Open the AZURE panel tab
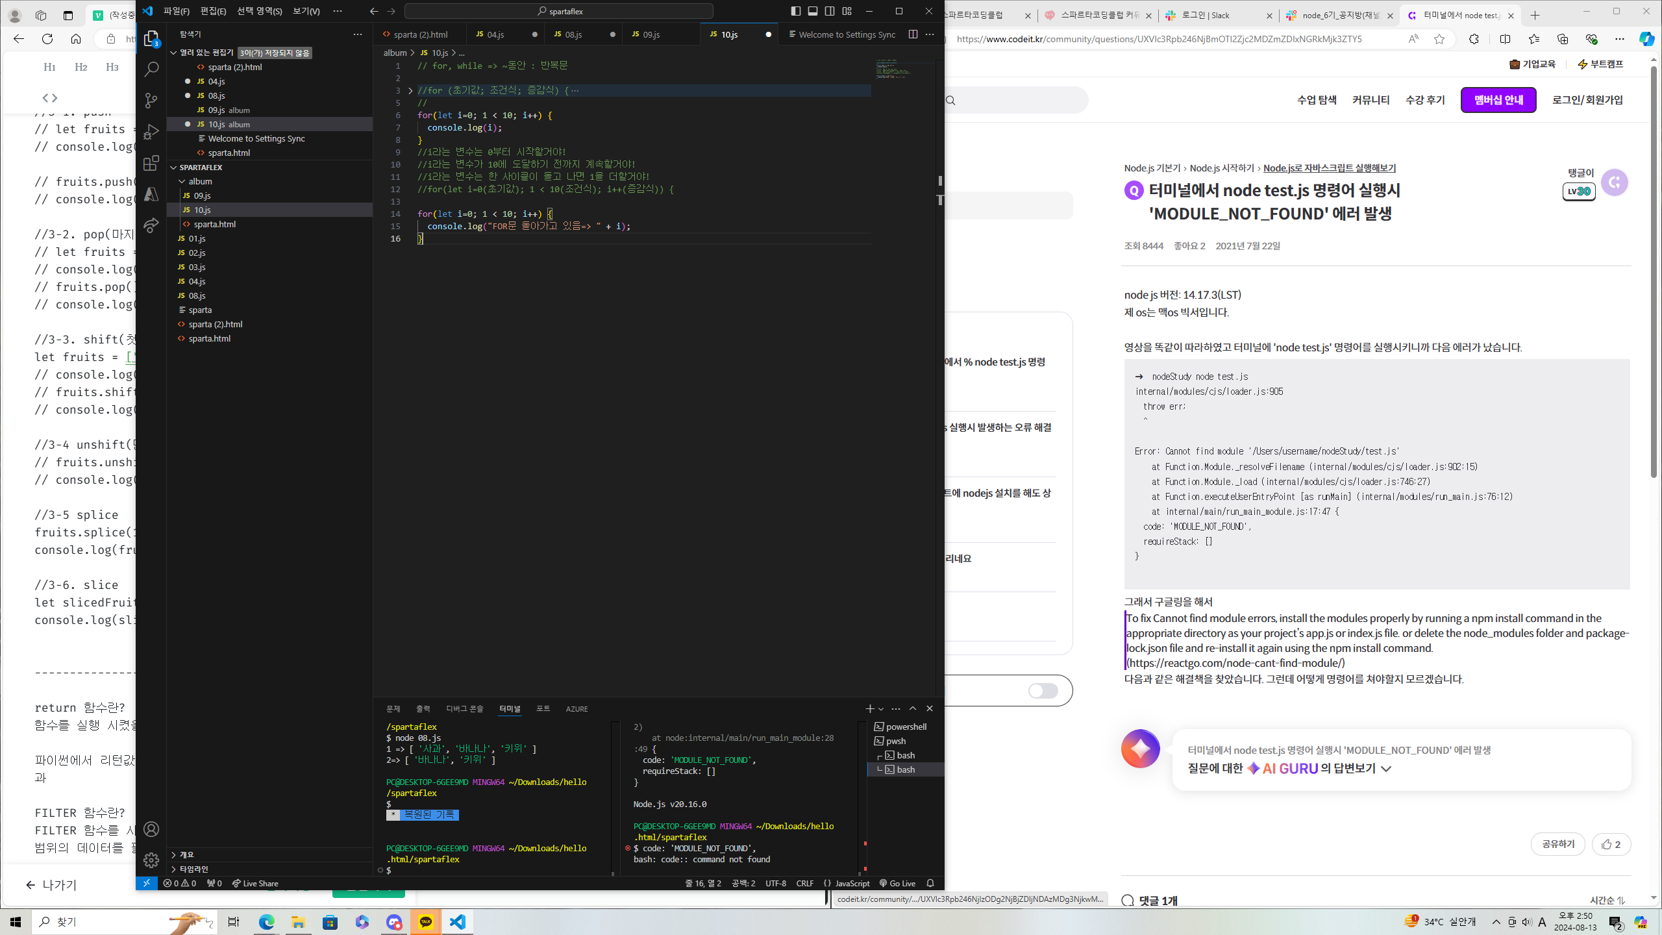Screen dimensions: 1662x935 pos(577,708)
